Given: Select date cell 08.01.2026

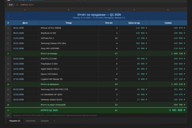Looking at the screenshot, I should (25, 33).
